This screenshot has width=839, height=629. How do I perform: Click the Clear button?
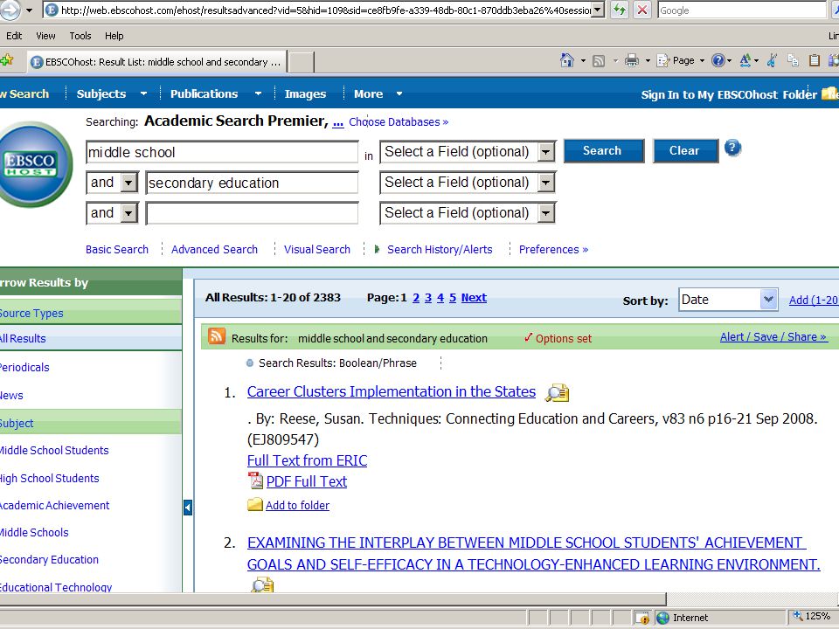[x=685, y=151]
